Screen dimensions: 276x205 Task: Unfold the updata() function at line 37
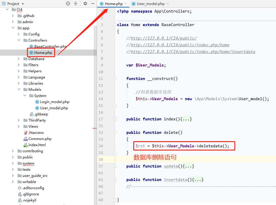pos(115,166)
